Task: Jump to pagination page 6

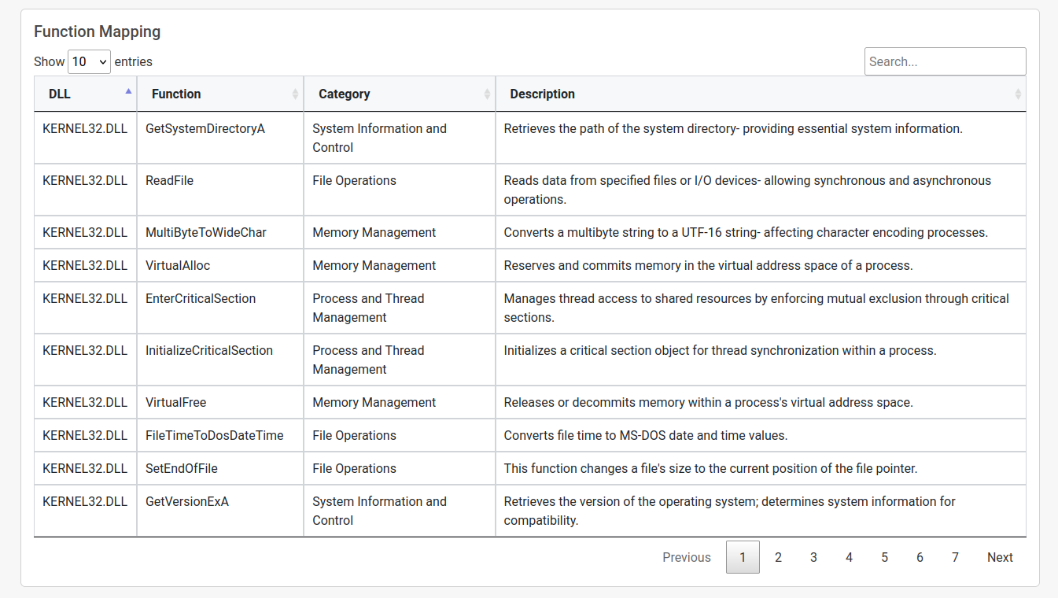Action: coord(920,557)
